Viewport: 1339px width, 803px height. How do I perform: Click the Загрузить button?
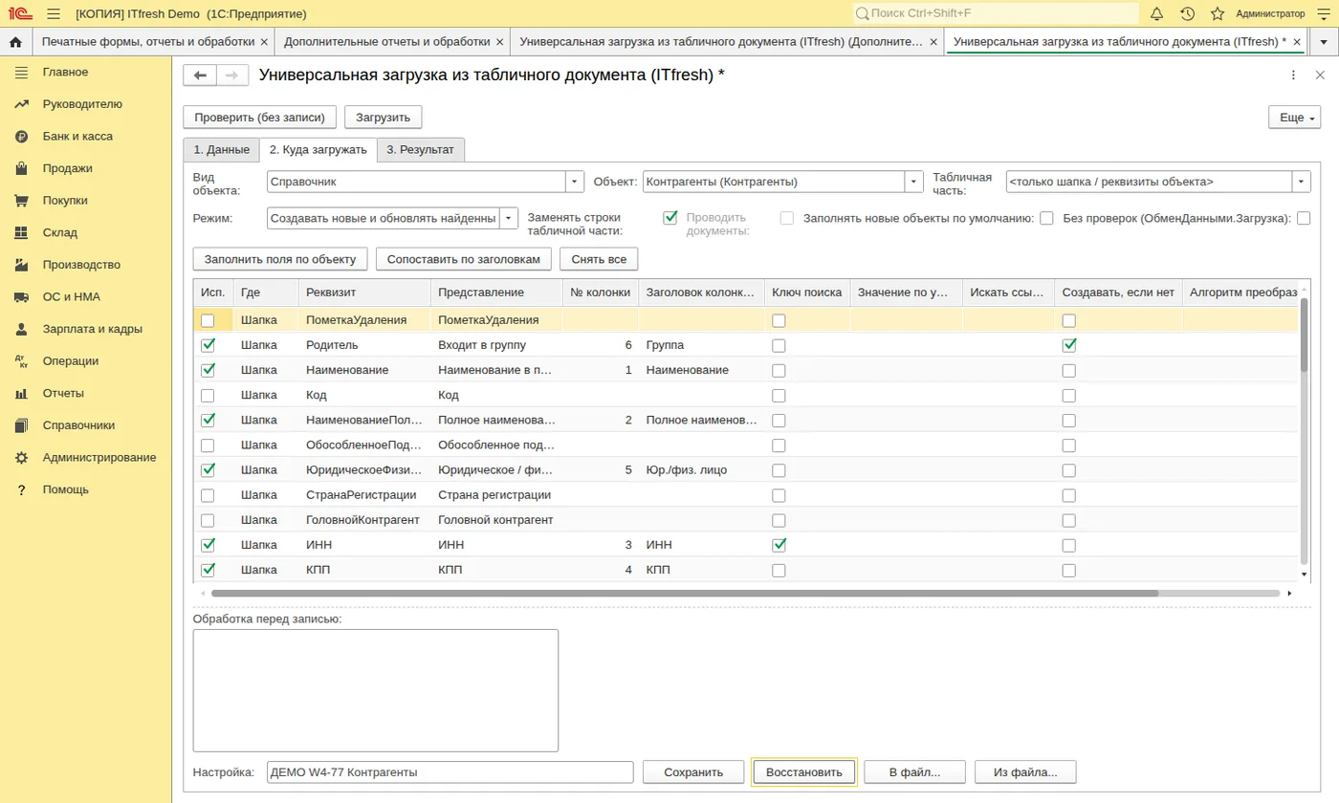click(x=383, y=118)
